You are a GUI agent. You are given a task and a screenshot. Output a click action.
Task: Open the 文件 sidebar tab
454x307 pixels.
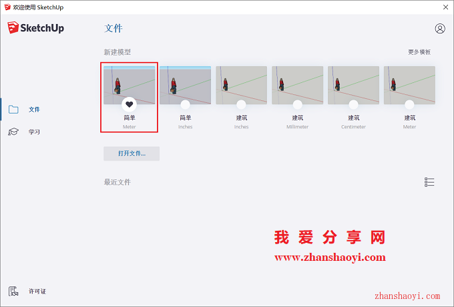click(x=34, y=110)
